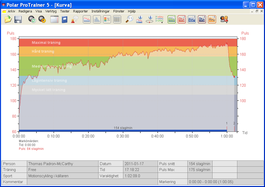Select maroon graph preset 4
Image resolution: width=265 pixels, height=187 pixels.
pos(202,19)
